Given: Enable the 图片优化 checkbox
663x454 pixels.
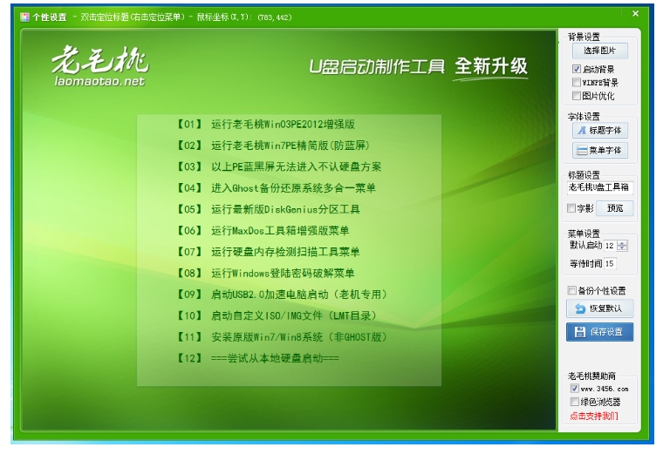Looking at the screenshot, I should click(x=577, y=96).
